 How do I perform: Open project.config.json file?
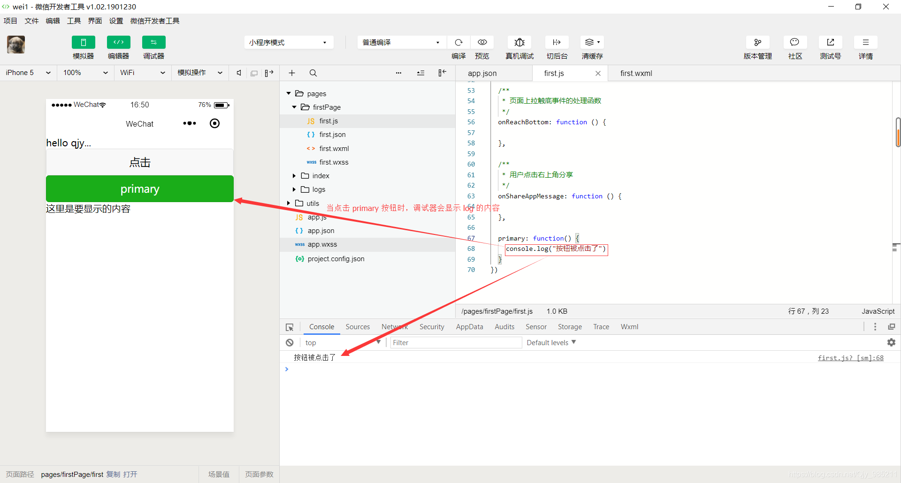tap(367, 259)
